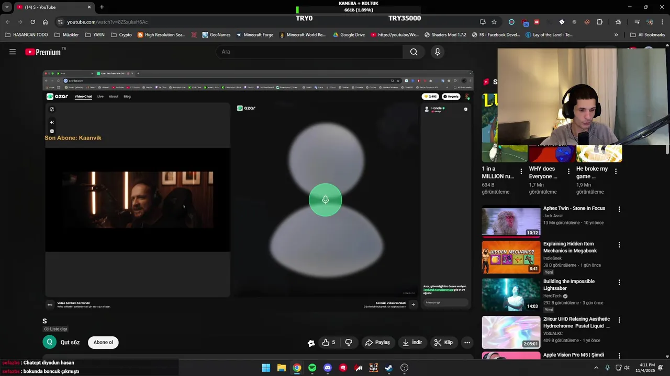Screen dimensions: 670x376
Task: Open Discord from the taskbar
Action: click(x=328, y=368)
